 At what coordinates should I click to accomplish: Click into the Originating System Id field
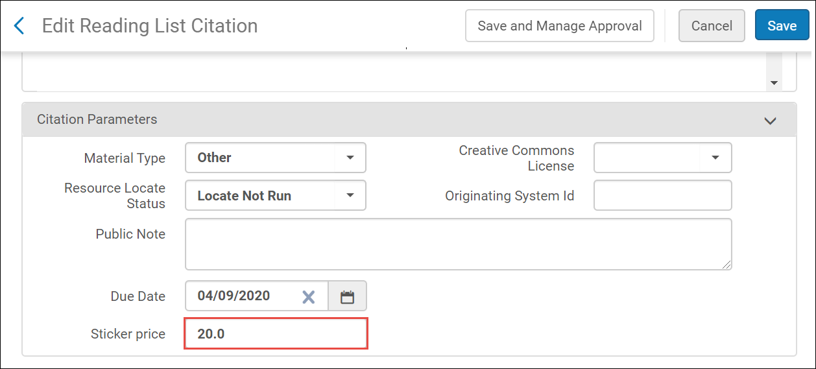tap(662, 195)
